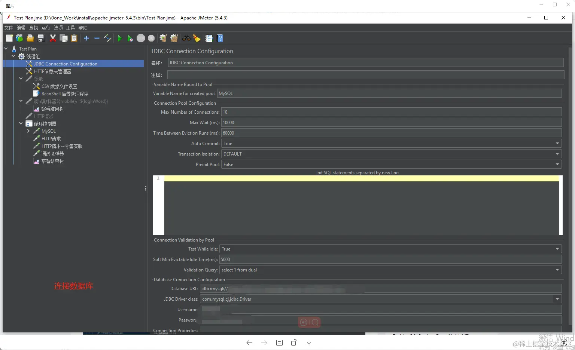Collapse the 循环控制器 tree node
Viewport: 575px width, 350px height.
21,123
